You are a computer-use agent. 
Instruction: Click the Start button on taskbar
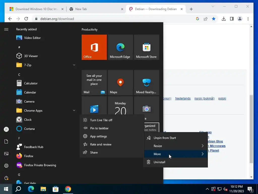pyautogui.click(x=6, y=189)
